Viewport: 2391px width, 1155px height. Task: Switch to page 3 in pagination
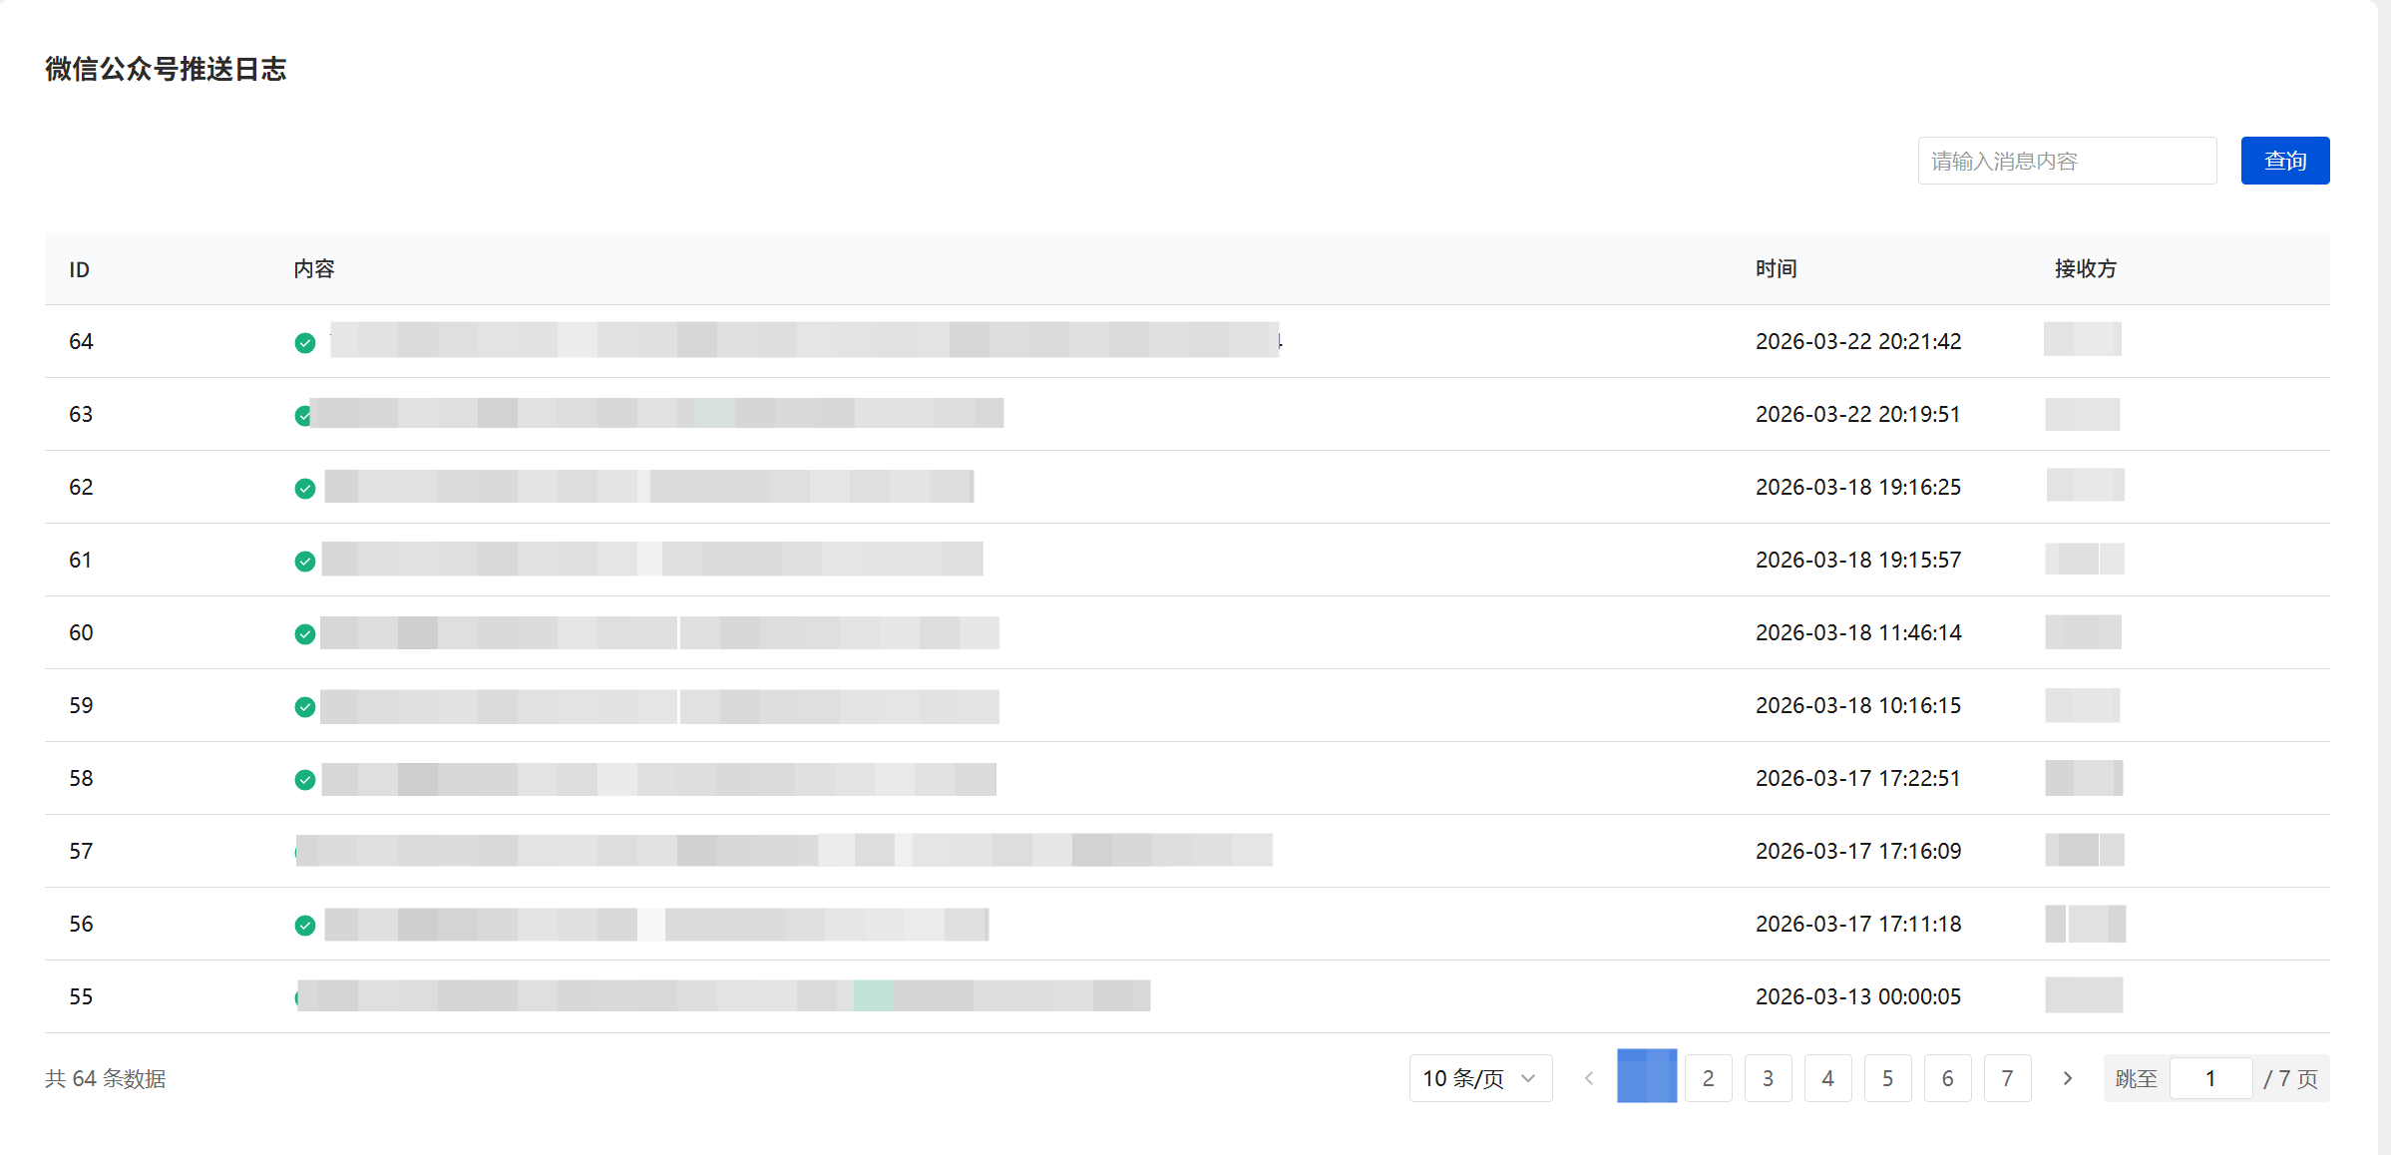pyautogui.click(x=1768, y=1078)
